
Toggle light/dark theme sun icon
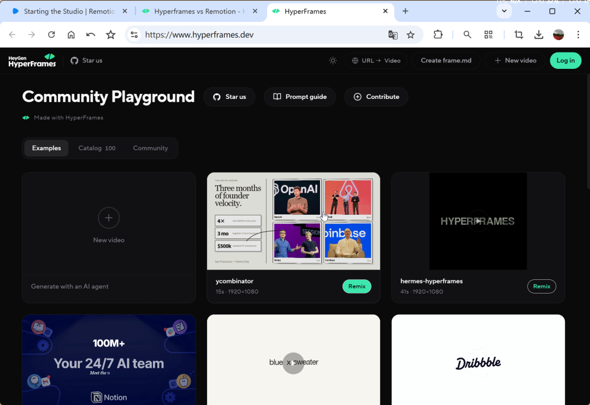point(333,61)
